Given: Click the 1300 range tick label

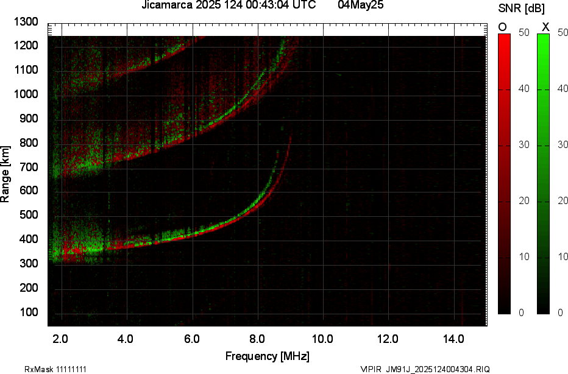Looking at the screenshot, I should point(26,22).
